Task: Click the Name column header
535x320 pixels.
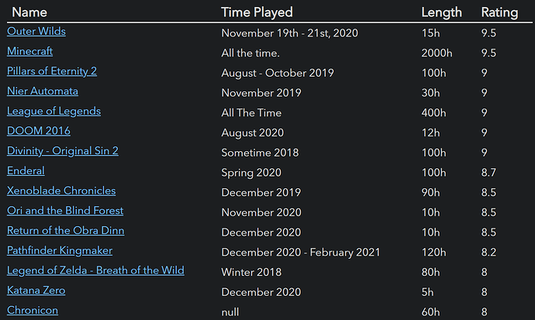Action: 29,12
